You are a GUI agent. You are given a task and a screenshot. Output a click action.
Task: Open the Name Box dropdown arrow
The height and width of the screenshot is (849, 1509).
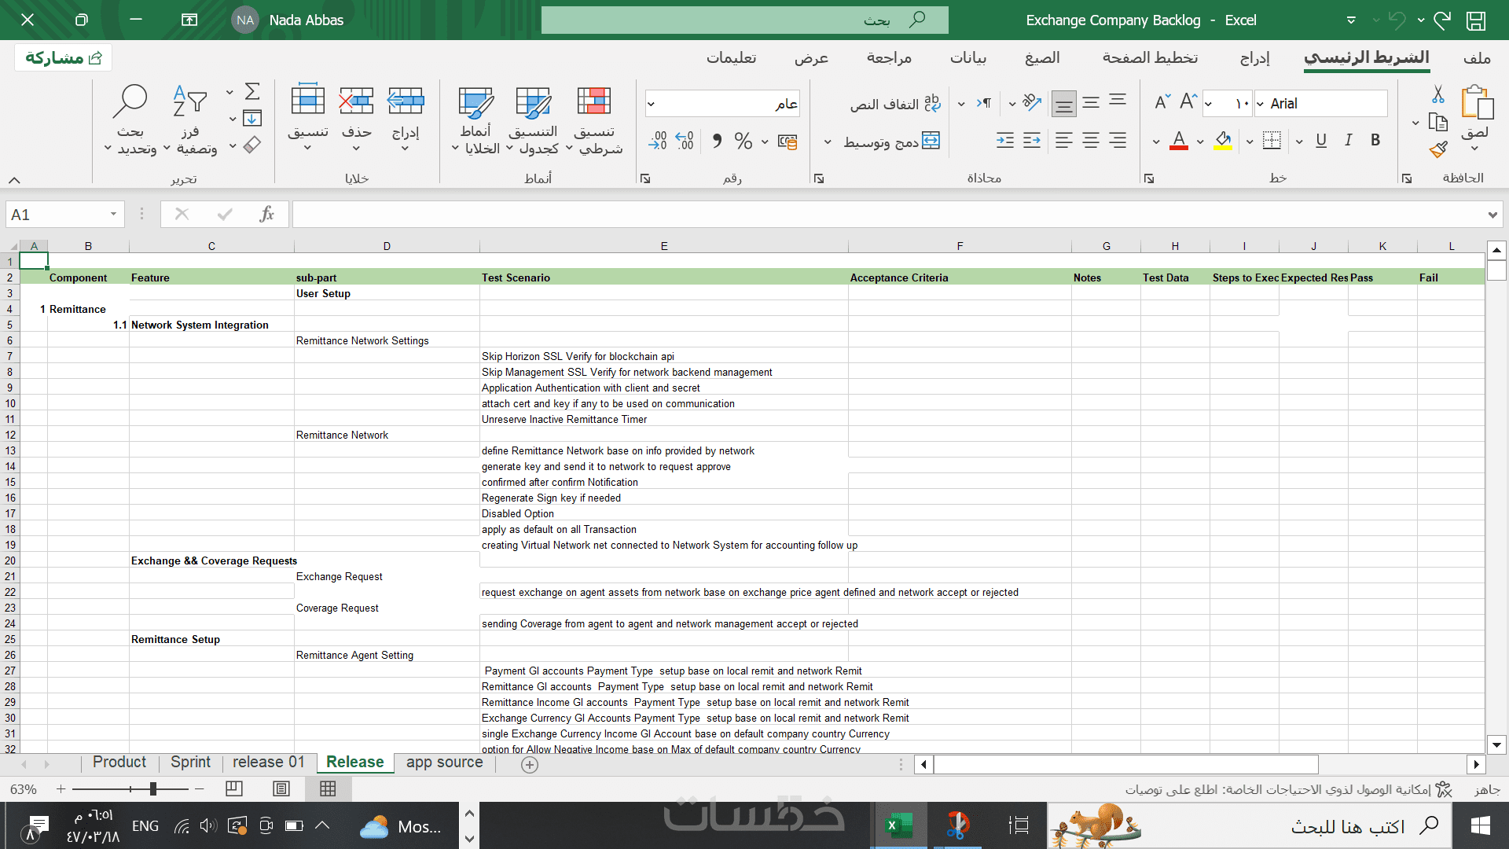113,214
